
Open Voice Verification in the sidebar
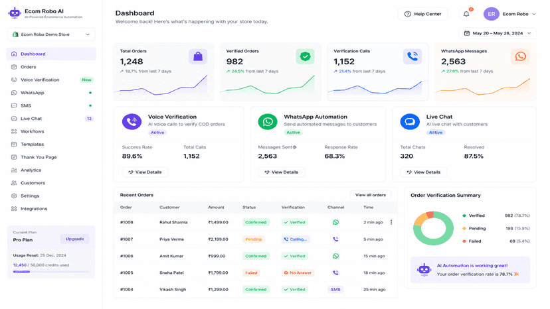[x=51, y=80]
